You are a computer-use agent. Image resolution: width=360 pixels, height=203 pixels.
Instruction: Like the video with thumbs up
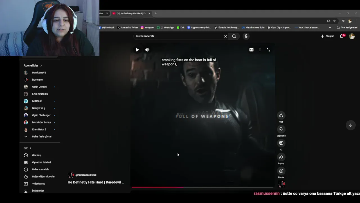281,115
